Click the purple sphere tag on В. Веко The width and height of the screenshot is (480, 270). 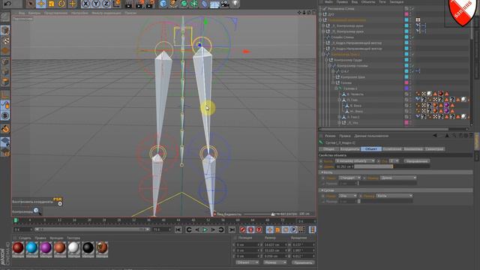[x=447, y=105]
